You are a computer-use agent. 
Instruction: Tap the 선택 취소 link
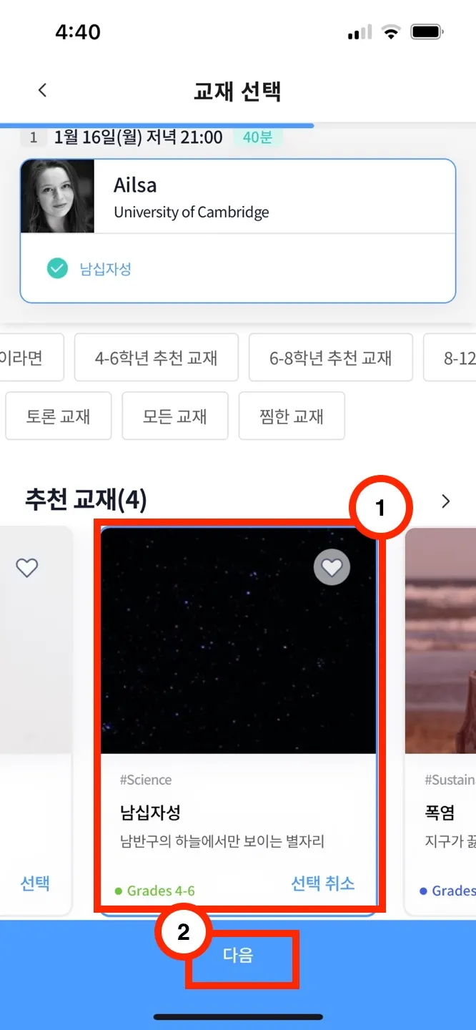click(323, 883)
